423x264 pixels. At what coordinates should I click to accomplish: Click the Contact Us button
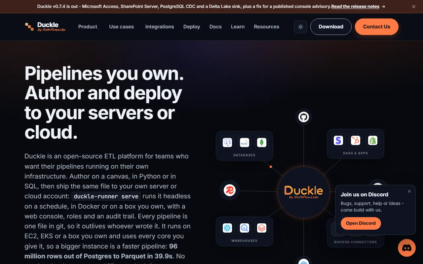tap(377, 27)
